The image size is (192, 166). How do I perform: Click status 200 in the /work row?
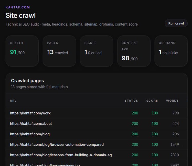[135, 113]
